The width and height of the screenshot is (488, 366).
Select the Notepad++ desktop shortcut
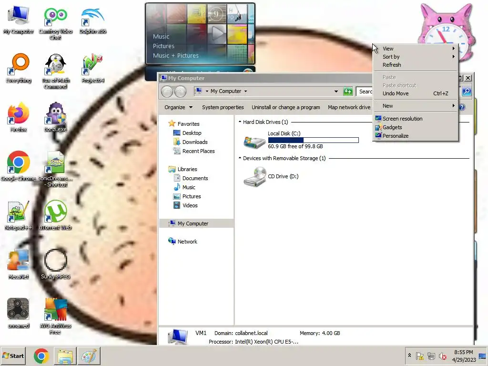19,216
